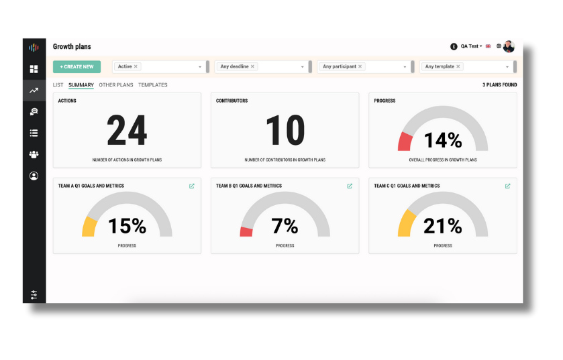Expand the Any template dropdown arrow
This screenshot has height=360, width=563.
[507, 67]
